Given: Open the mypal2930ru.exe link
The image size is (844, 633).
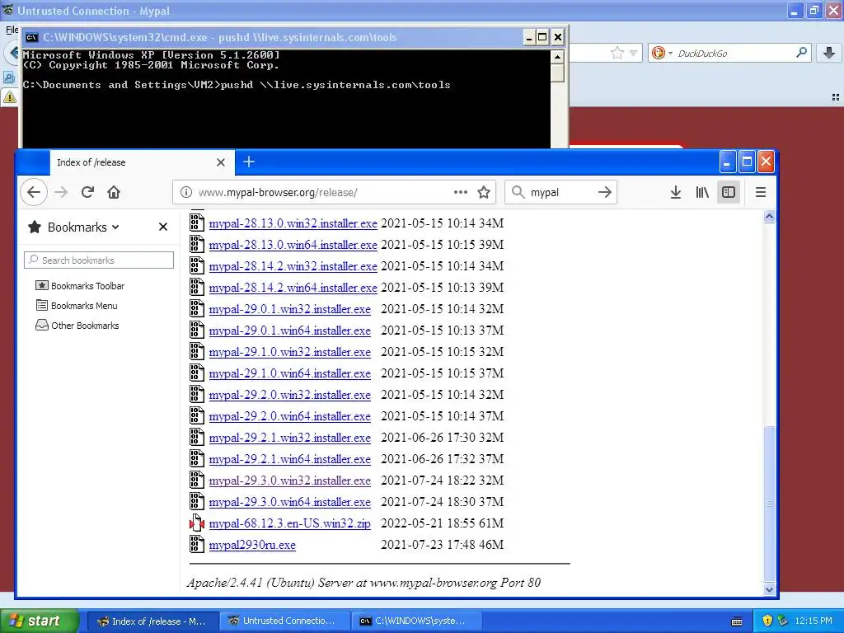Looking at the screenshot, I should pos(252,545).
